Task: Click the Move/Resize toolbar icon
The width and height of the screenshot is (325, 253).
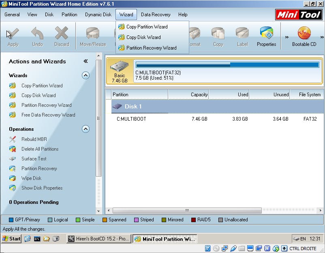Action: click(93, 35)
